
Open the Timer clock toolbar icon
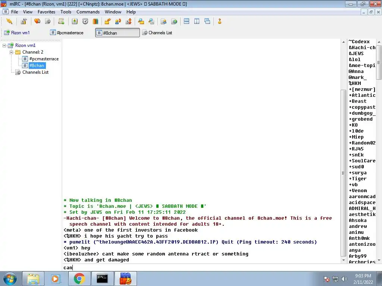85,21
